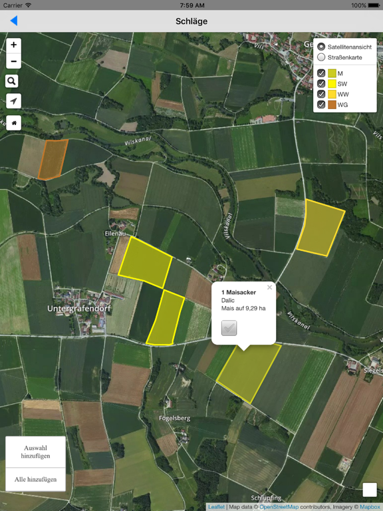Close the 1 Maisacker popup

pyautogui.click(x=269, y=287)
